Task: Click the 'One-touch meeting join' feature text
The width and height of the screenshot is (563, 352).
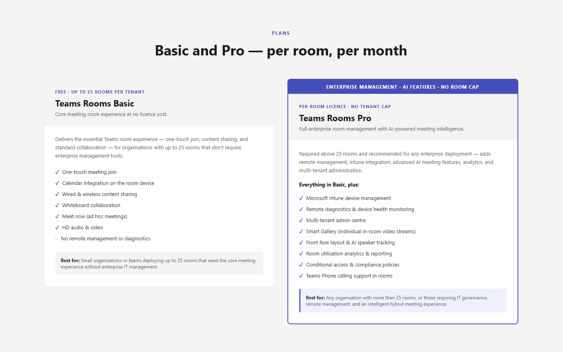Action: pos(89,172)
